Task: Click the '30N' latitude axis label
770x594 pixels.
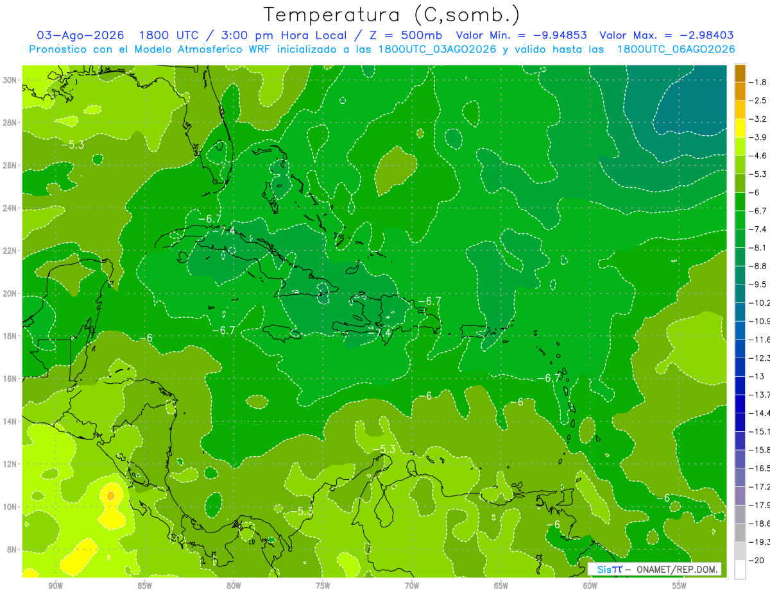Action: tap(10, 80)
